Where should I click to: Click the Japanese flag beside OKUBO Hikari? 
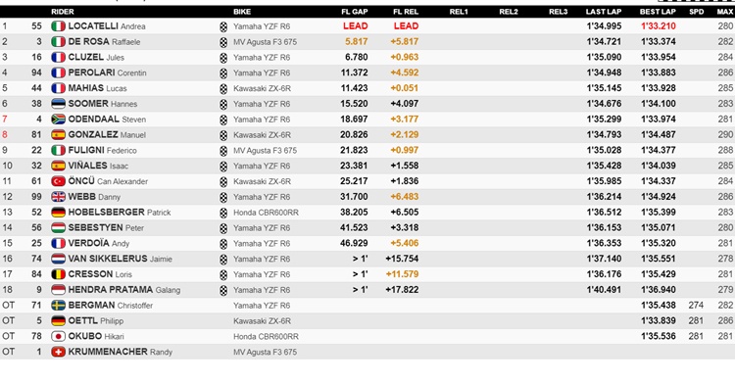[58, 336]
